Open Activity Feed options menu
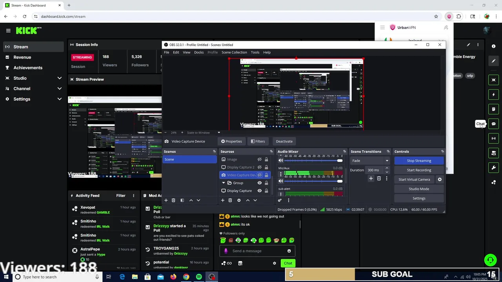Image resolution: width=502 pixels, height=282 pixels. pos(133,195)
